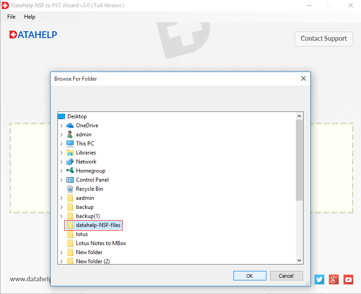Click the Lotus Notes to MBox folder icon

(x=70, y=243)
